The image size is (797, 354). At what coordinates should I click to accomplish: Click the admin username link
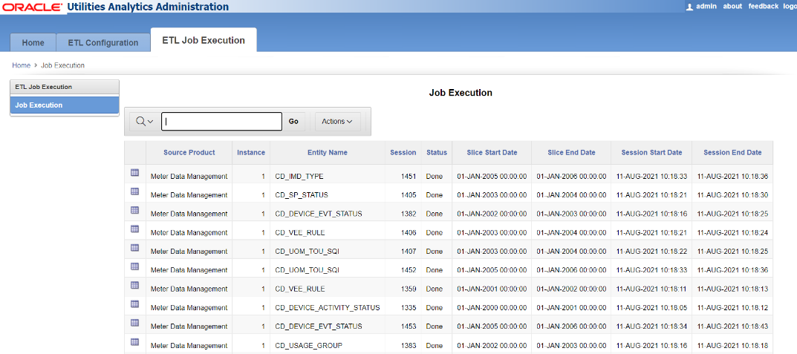coord(706,6)
